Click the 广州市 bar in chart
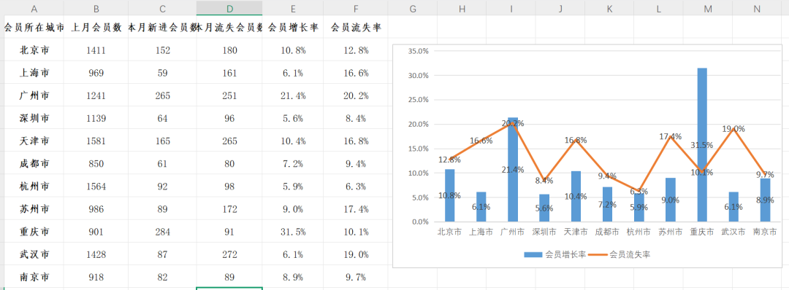 pyautogui.click(x=513, y=170)
